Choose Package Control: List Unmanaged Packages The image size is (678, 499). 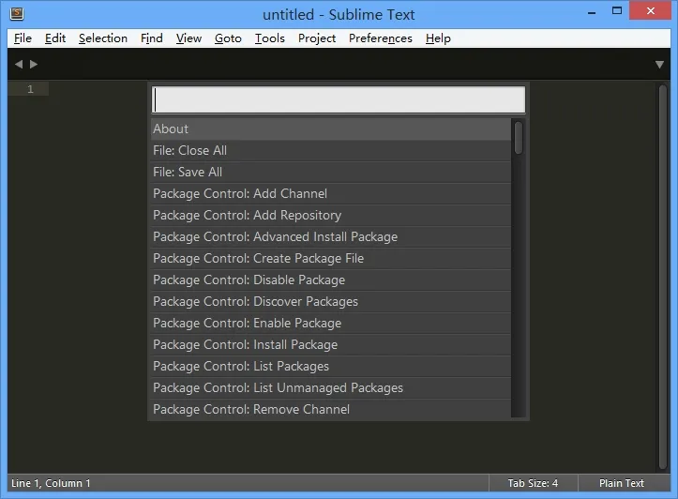[x=331, y=388]
